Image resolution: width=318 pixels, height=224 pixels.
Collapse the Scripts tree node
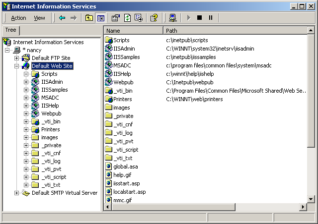coord(26,74)
